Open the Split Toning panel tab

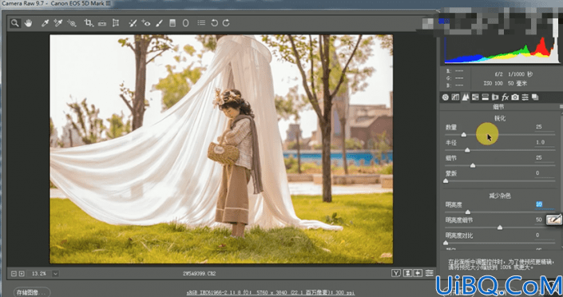pyautogui.click(x=485, y=97)
